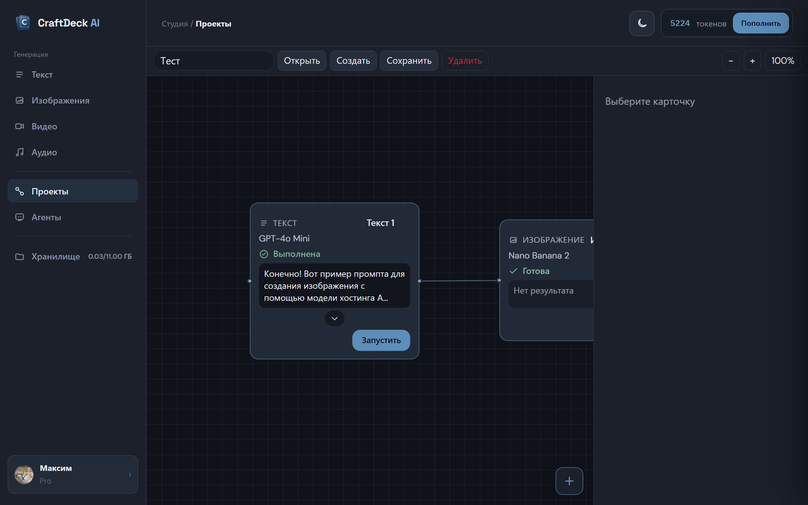Viewport: 808px width, 505px height.
Task: Open the Текст generation section
Action: (x=73, y=74)
